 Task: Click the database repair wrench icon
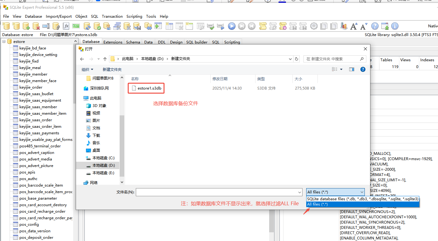pyautogui.click(x=127, y=26)
